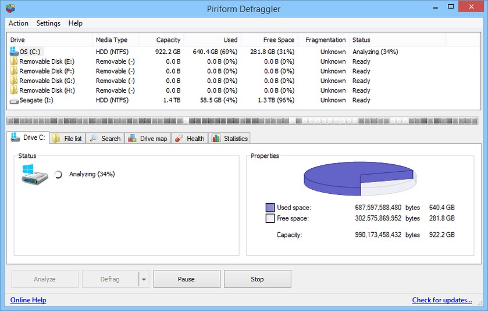Click the large drive icon in Status panel

pyautogui.click(x=34, y=175)
